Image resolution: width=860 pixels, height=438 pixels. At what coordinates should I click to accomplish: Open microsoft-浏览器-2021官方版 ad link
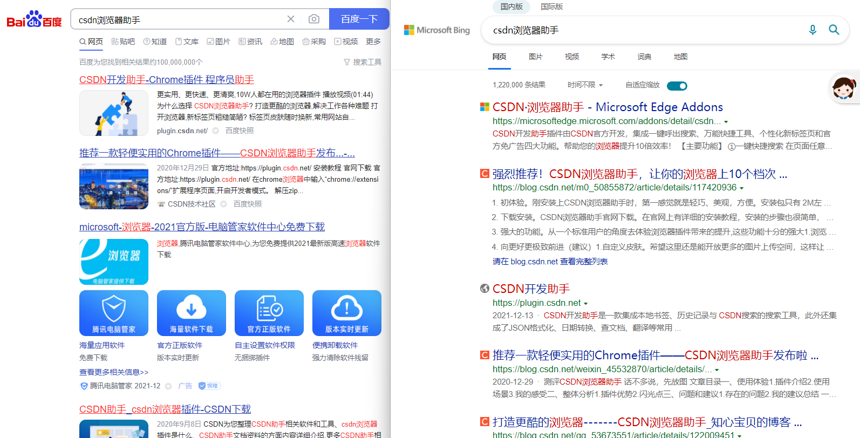202,227
